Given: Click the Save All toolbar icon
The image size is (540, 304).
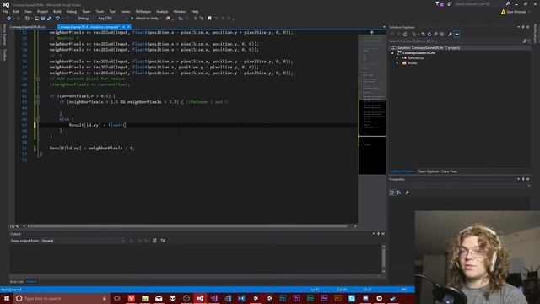Looking at the screenshot, I should 49,19.
